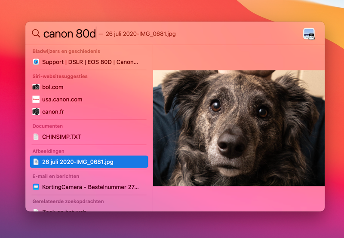The width and height of the screenshot is (344, 238).
Task: Click the Mail icon beside KortingCamera result
Action: pyautogui.click(x=36, y=187)
